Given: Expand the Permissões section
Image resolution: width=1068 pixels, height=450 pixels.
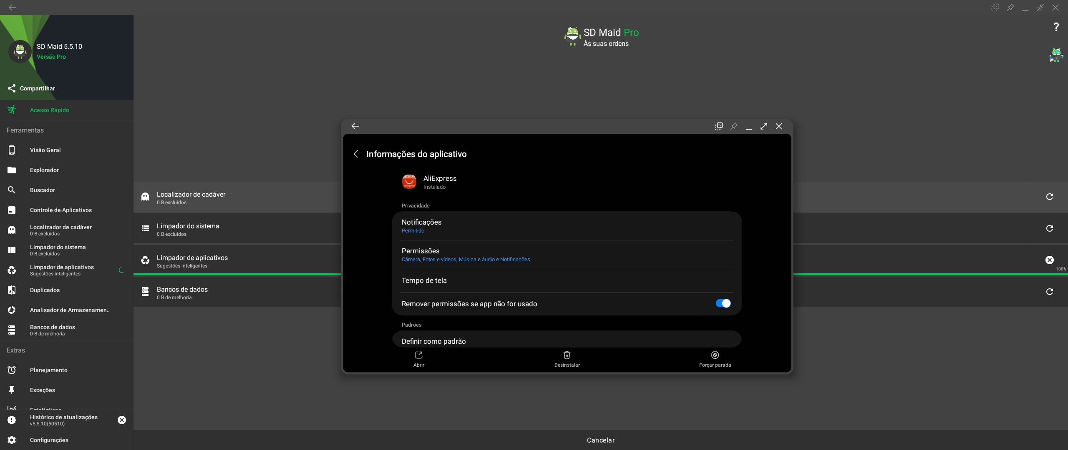Looking at the screenshot, I should [420, 250].
